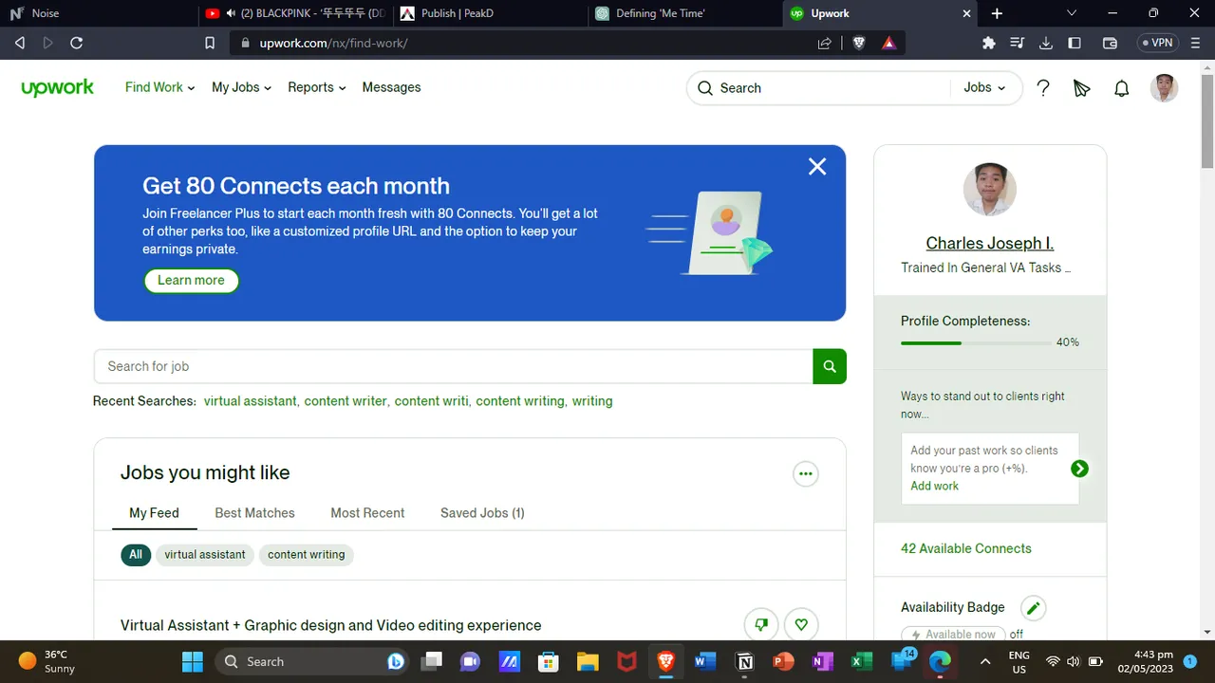
Task: Open File Explorer from taskbar
Action: [588, 661]
